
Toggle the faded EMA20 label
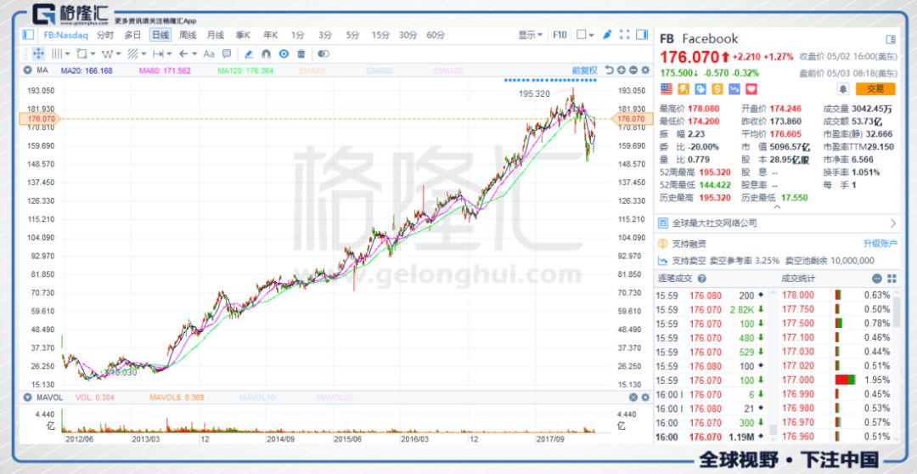[313, 71]
